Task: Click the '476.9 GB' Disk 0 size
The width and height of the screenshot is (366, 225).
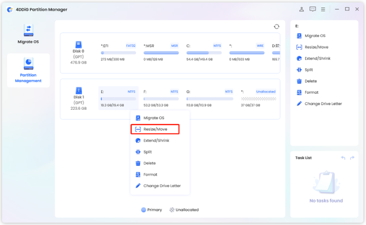Action: pyautogui.click(x=78, y=63)
